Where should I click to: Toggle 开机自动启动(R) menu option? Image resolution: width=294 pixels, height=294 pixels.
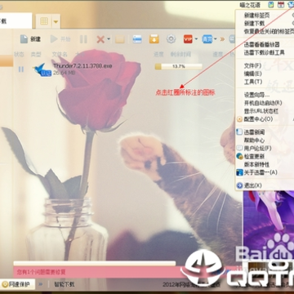click(262, 103)
